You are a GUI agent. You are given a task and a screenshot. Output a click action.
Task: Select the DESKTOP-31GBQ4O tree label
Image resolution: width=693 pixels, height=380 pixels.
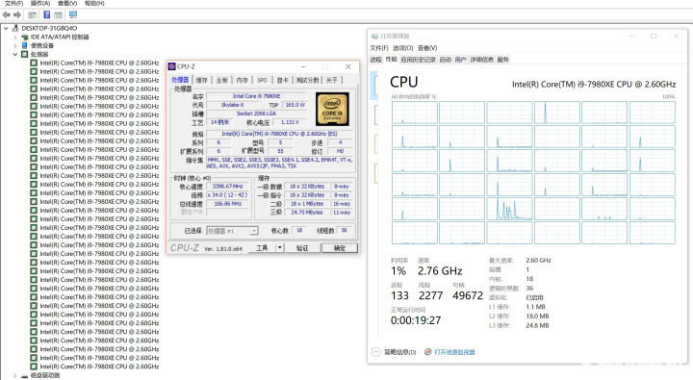(49, 28)
